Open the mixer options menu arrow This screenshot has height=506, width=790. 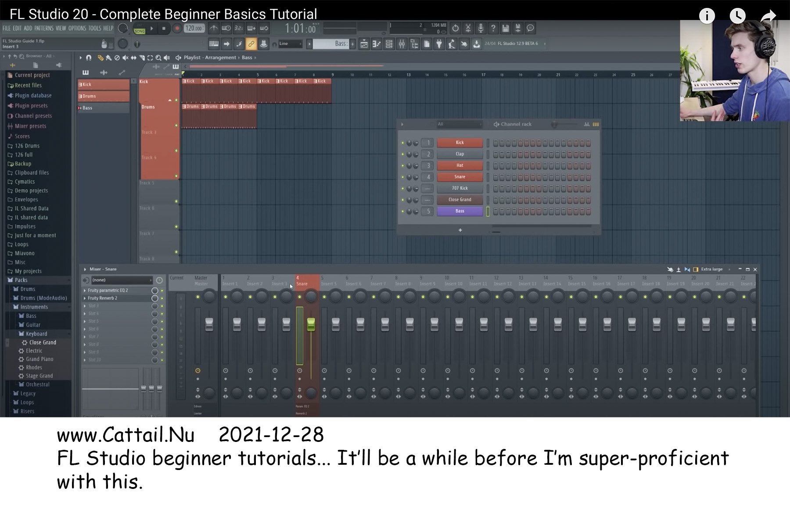pos(85,269)
